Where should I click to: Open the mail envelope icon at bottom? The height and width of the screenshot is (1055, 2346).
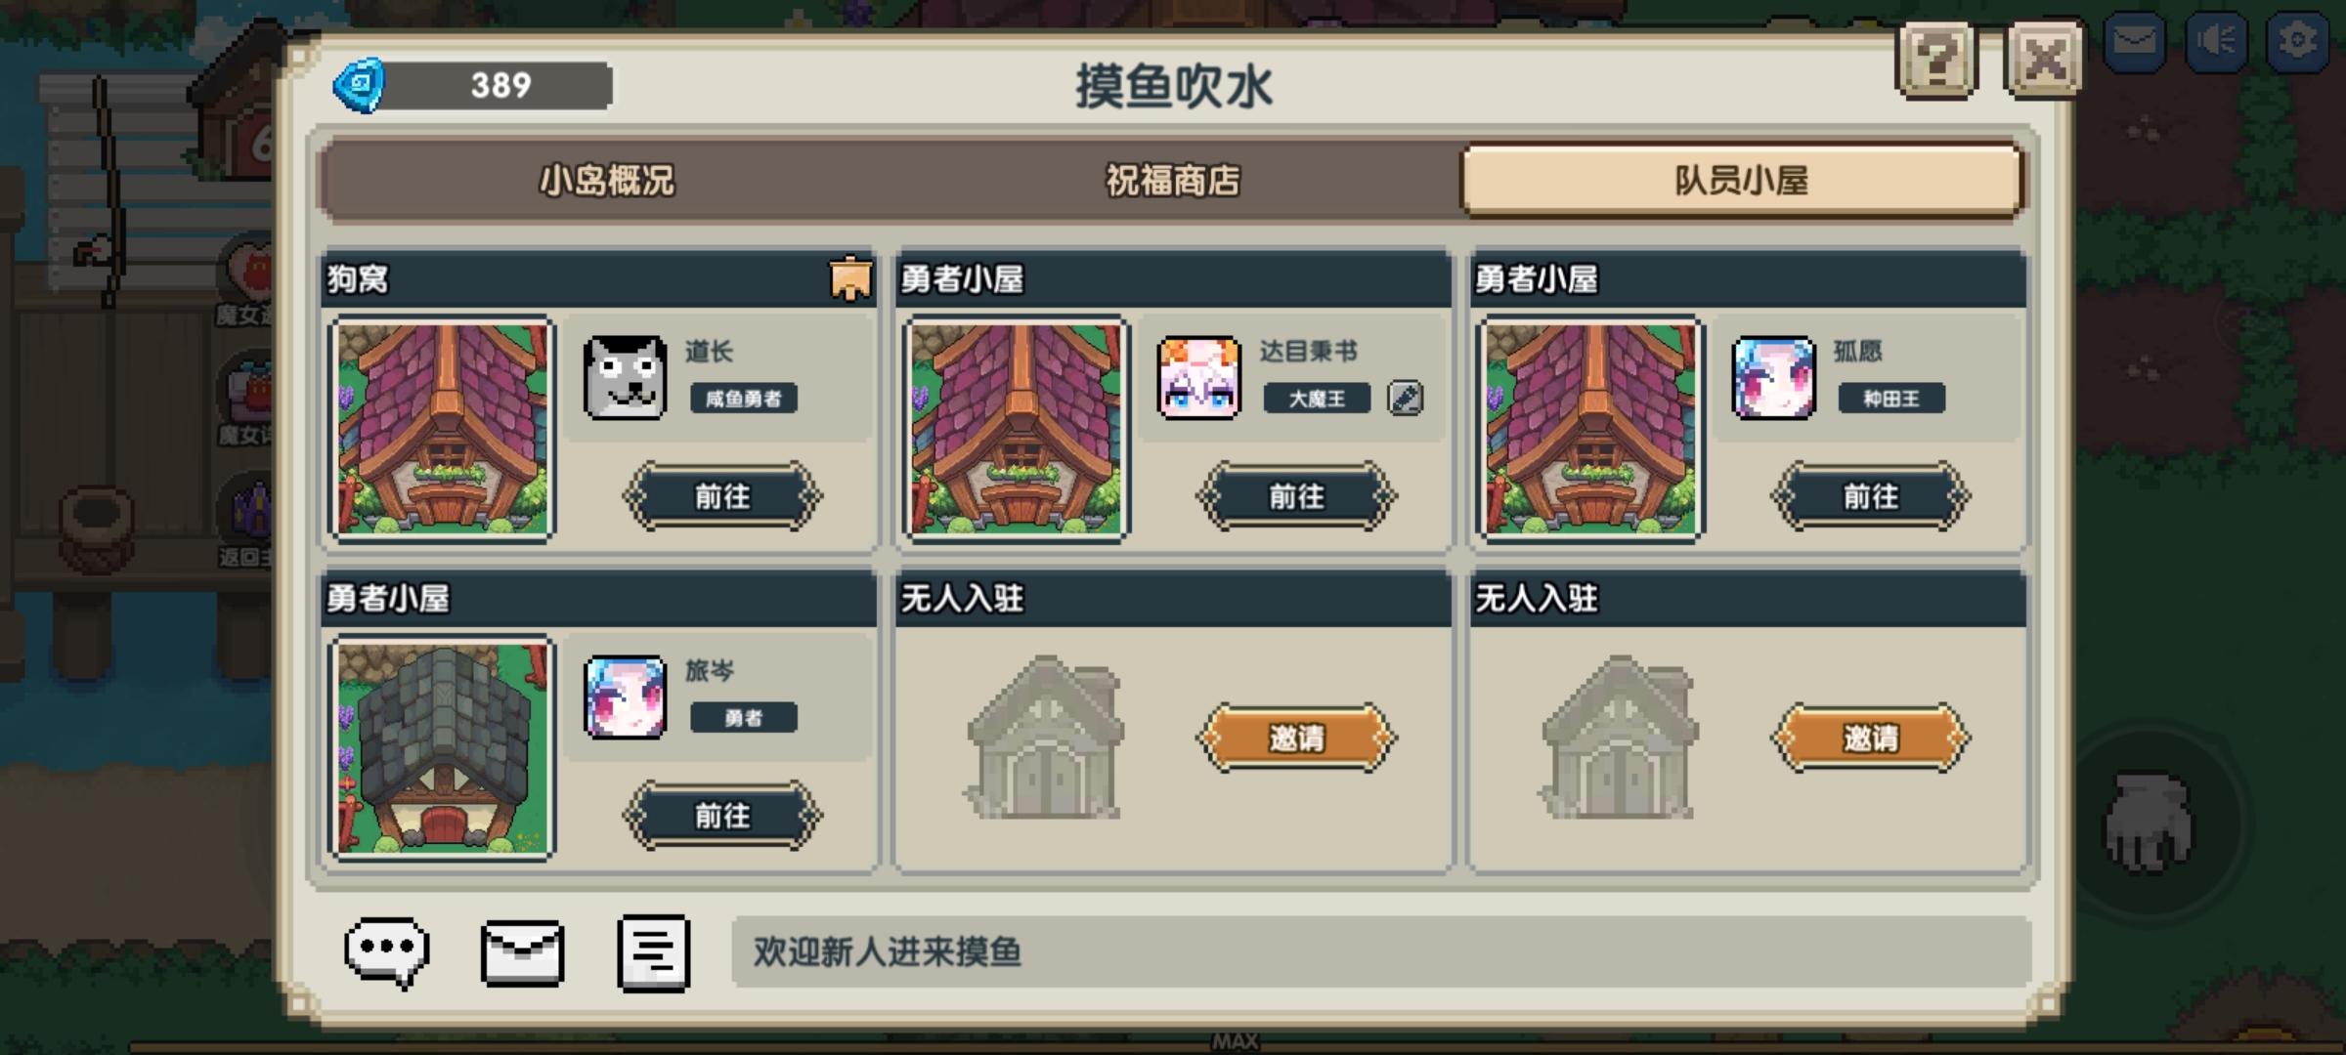522,952
